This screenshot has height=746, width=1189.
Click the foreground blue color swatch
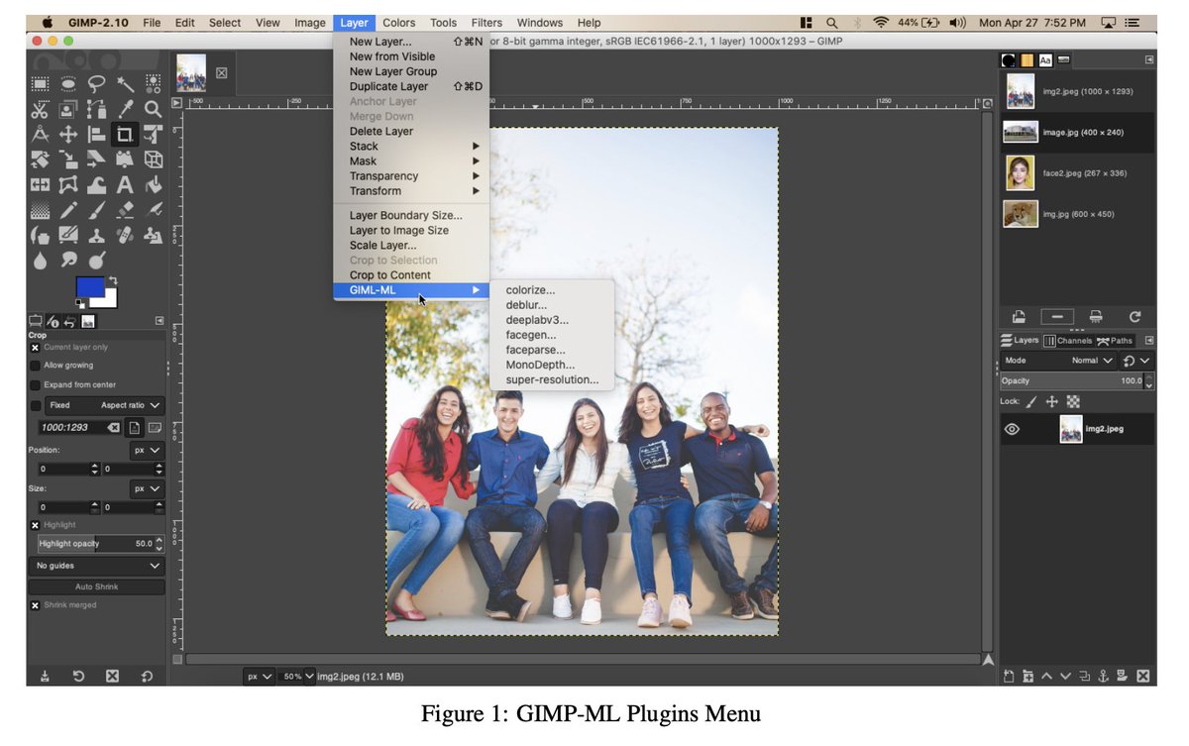point(90,289)
